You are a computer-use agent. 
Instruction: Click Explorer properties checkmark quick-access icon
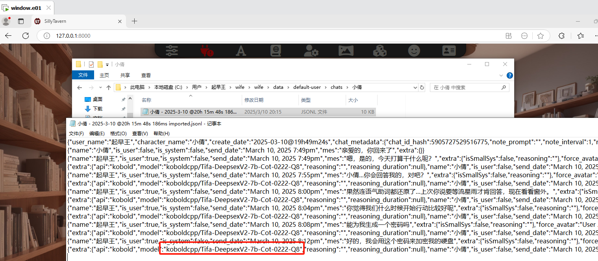[91, 64]
